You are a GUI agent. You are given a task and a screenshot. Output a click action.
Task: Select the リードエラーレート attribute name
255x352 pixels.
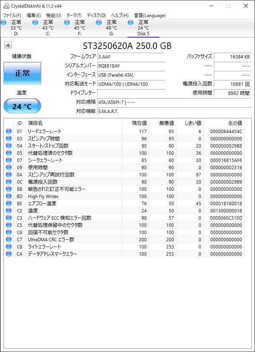click(45, 131)
